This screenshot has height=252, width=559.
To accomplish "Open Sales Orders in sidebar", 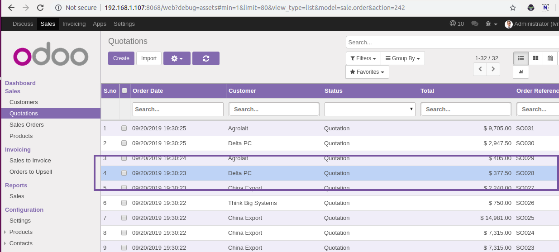I will pos(27,125).
